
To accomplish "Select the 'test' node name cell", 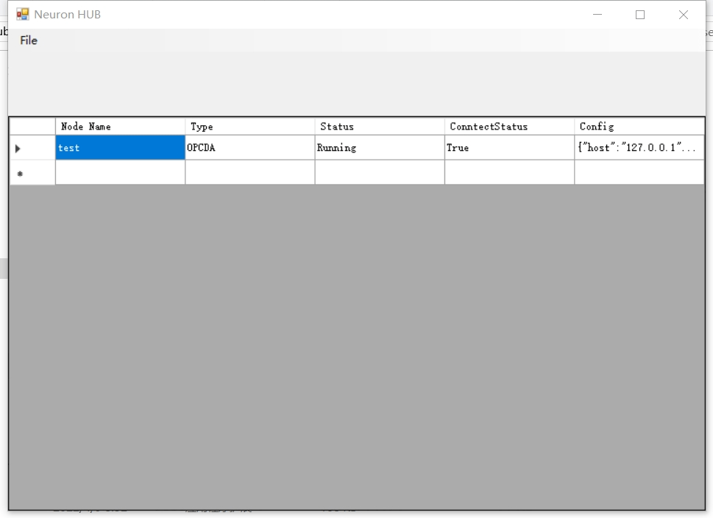I will (120, 148).
